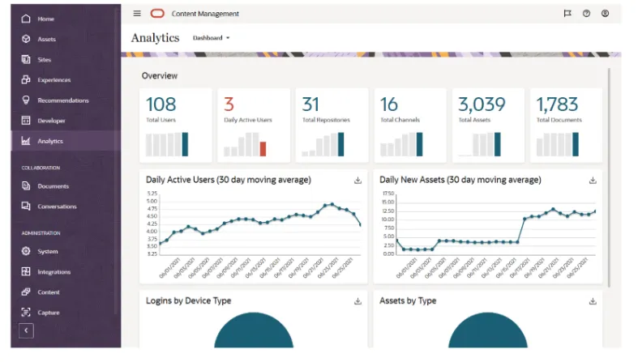Open Conversations under Collaboration
The image size is (638, 362).
coord(57,207)
